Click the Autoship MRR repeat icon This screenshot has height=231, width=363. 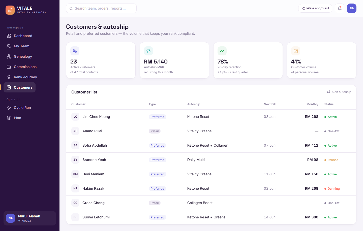(148, 51)
